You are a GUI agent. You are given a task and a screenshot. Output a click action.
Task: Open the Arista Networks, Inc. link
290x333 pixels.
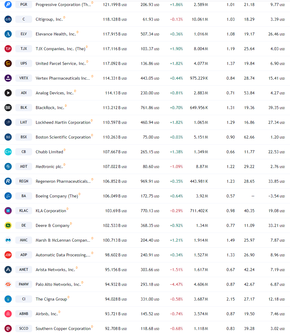tap(55, 270)
